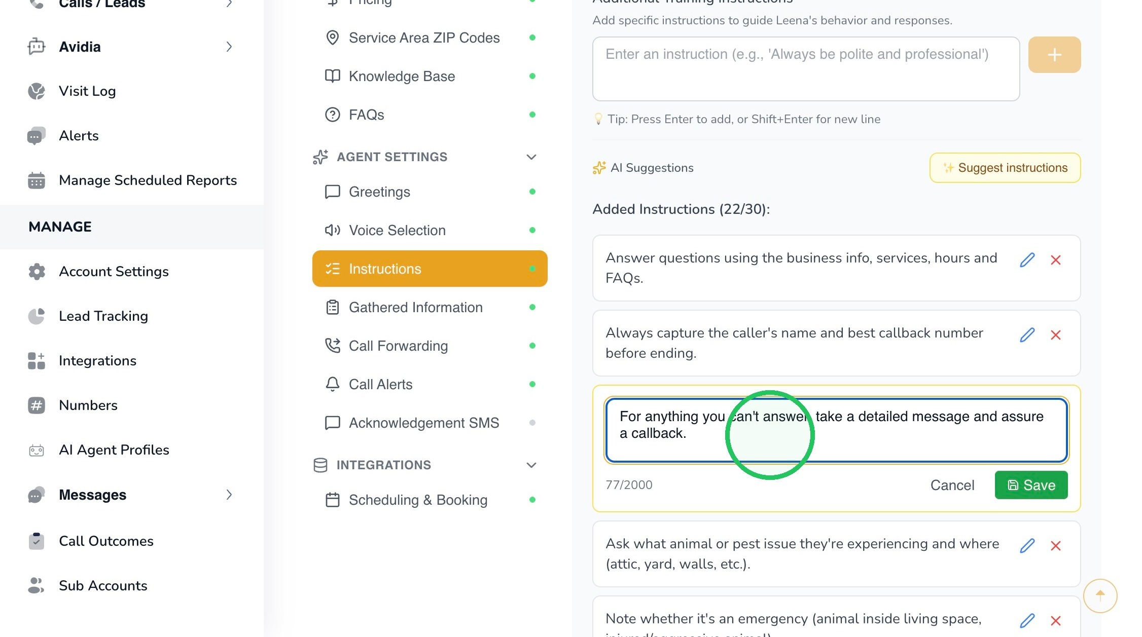Edit the 'Always capture the caller's name' instruction

pyautogui.click(x=1027, y=335)
